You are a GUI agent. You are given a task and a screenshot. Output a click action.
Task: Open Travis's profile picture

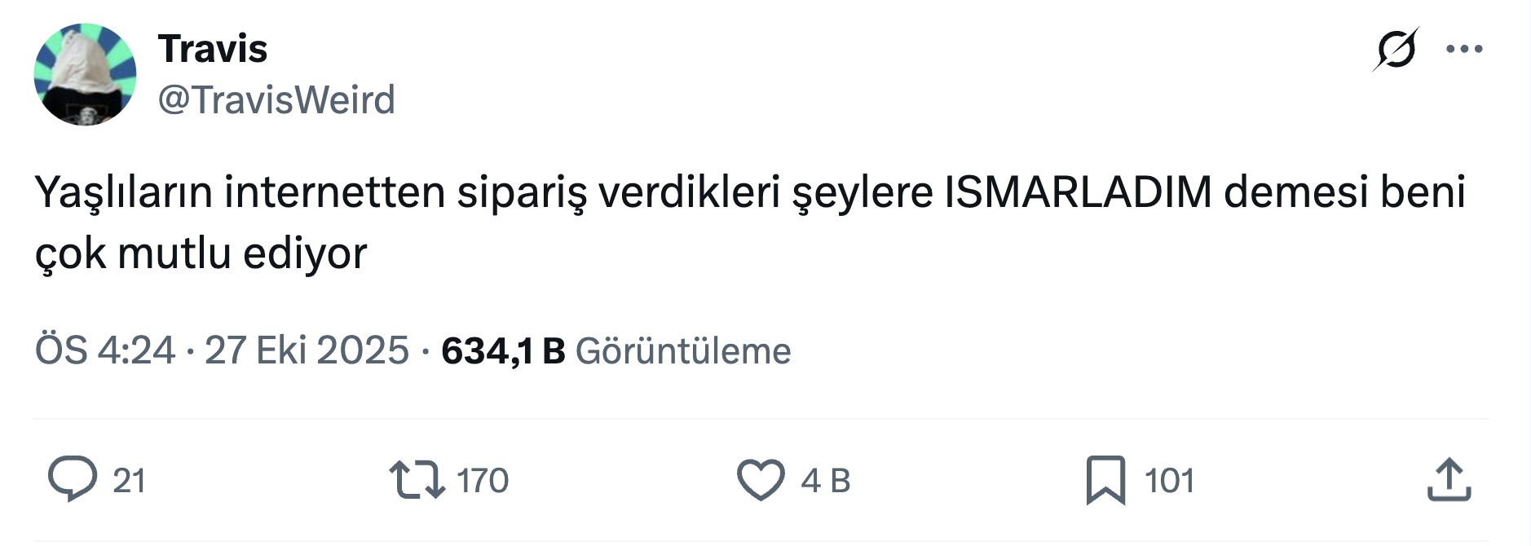click(85, 74)
